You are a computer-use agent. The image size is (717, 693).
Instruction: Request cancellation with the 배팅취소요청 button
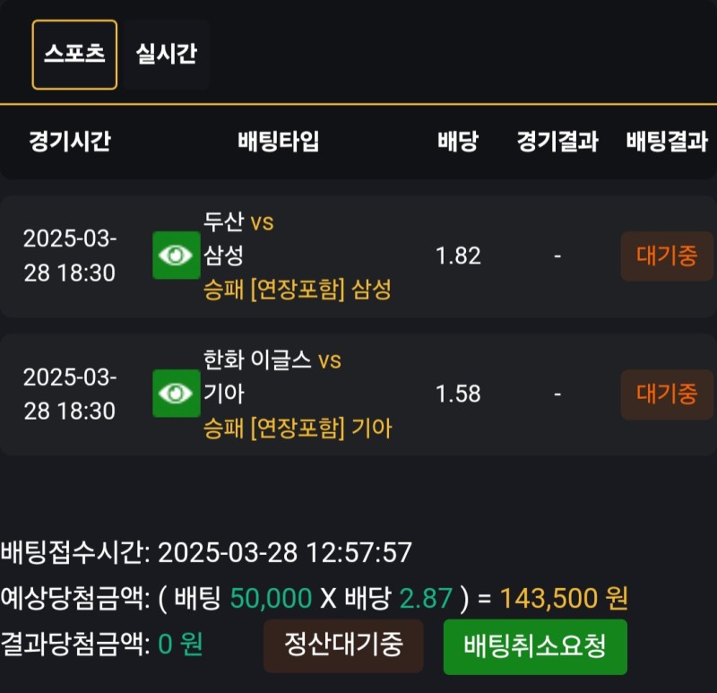[x=535, y=645]
